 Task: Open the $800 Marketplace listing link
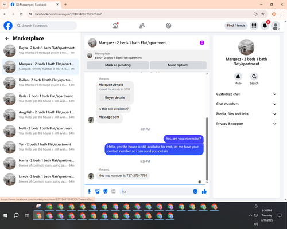[118, 58]
